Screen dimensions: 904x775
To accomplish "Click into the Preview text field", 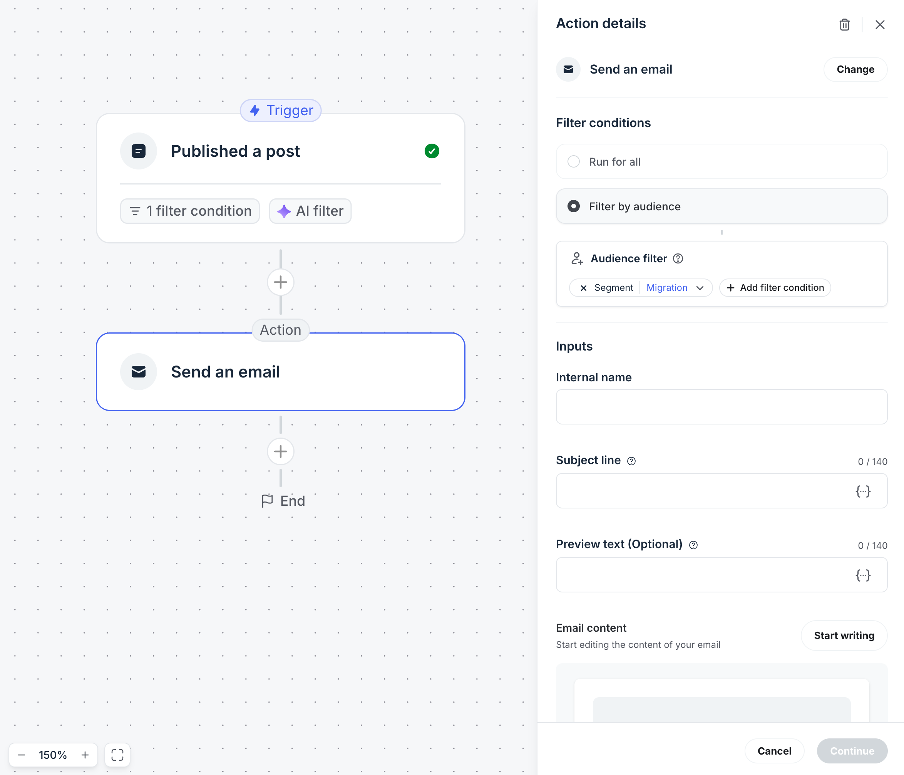I will point(721,575).
